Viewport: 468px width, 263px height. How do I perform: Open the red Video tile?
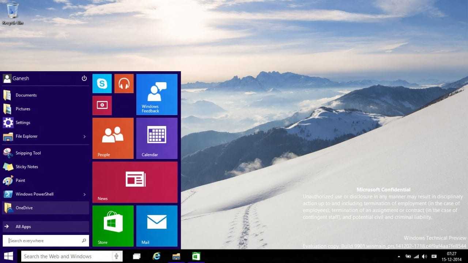pyautogui.click(x=102, y=106)
